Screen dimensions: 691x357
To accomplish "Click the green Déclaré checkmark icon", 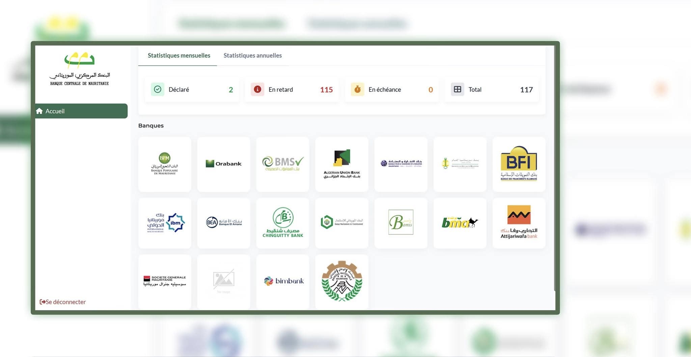I will tap(158, 89).
